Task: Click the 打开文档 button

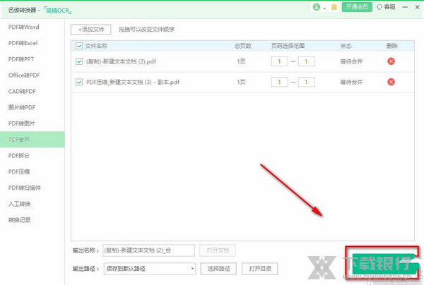Action: (x=218, y=250)
